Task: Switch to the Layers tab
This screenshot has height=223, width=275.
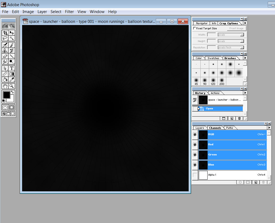Action: (x=200, y=128)
